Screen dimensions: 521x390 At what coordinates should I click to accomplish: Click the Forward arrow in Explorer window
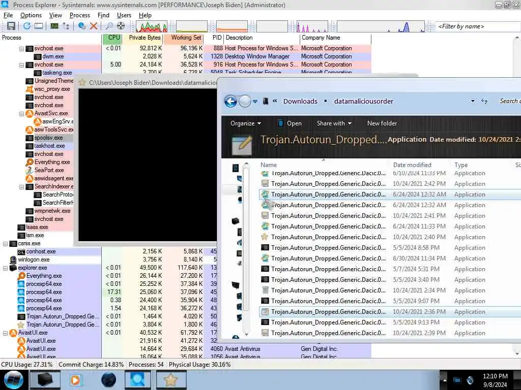pyautogui.click(x=245, y=101)
